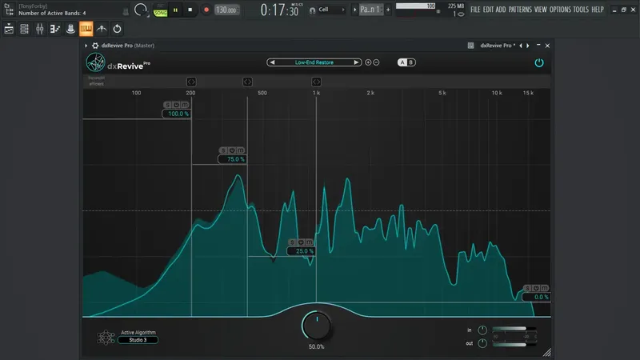Open the Pa..n 1 pattern selector
The image size is (640, 360).
(370, 10)
